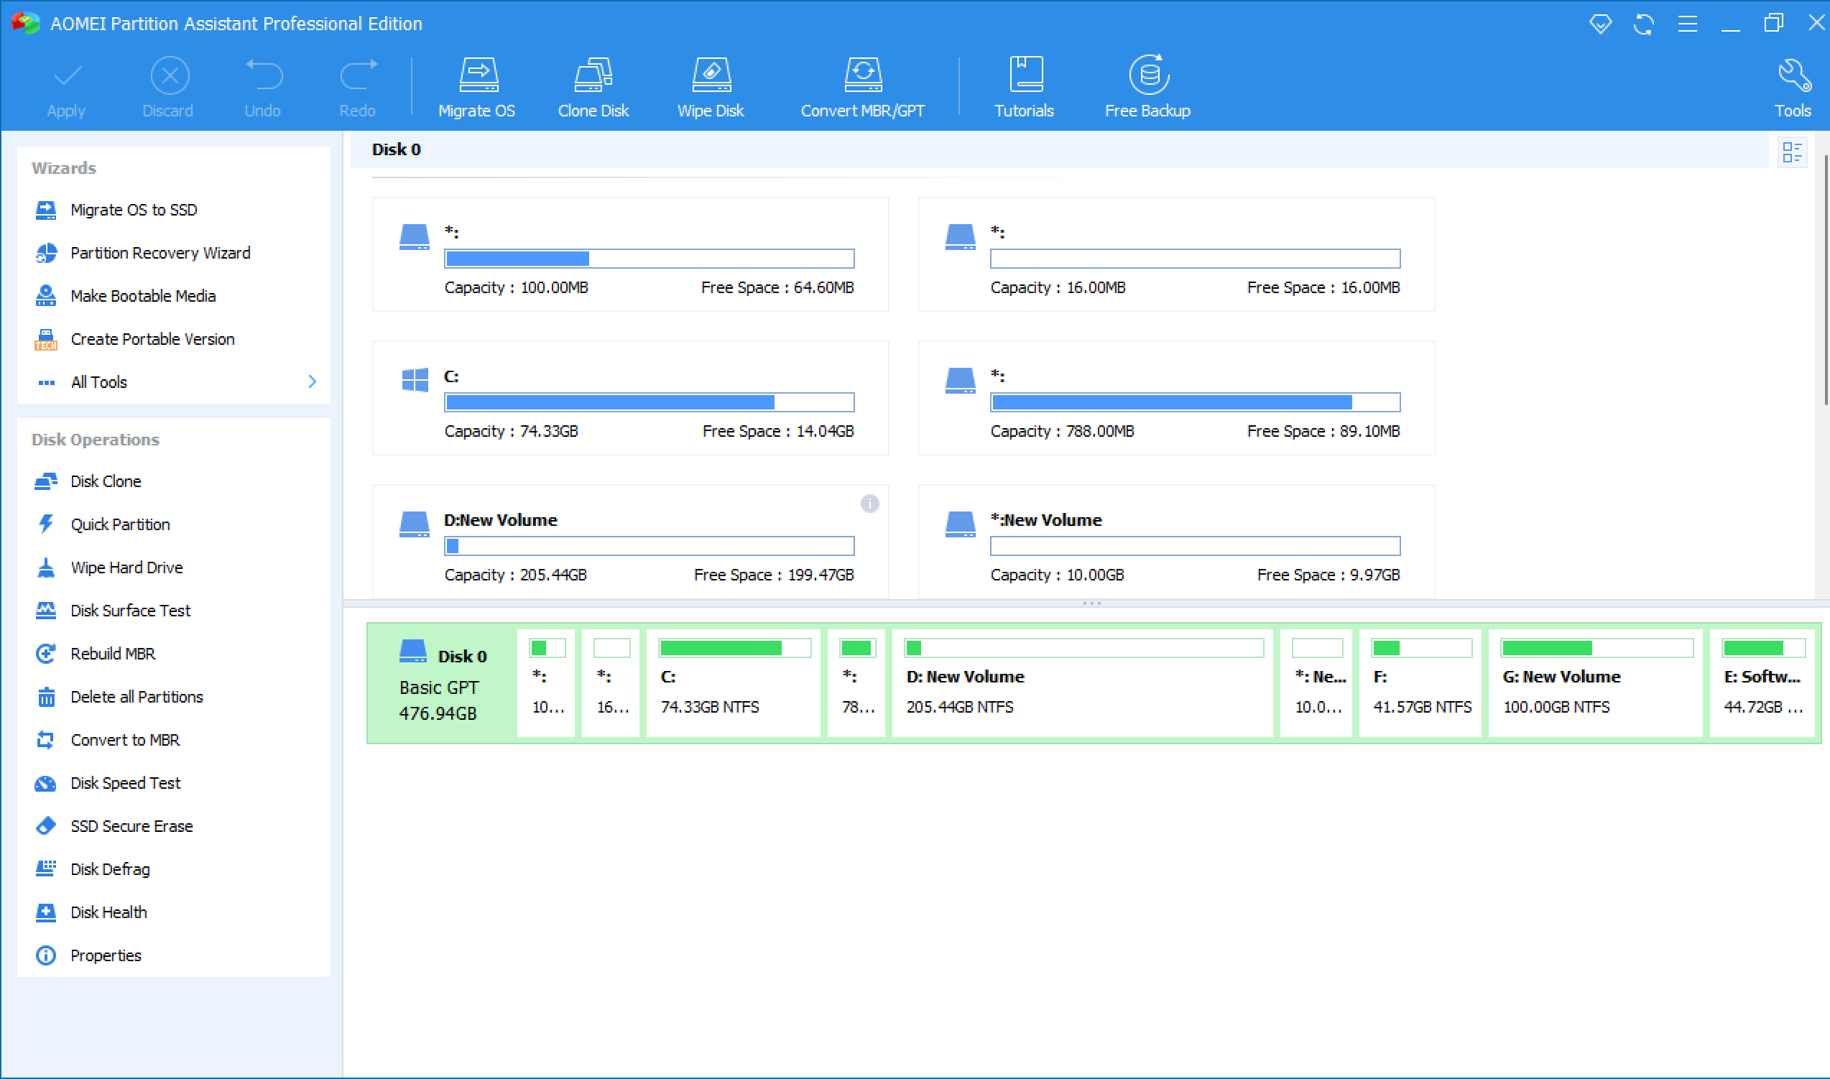Select the SSD Secure Erase icon
Image resolution: width=1830 pixels, height=1079 pixels.
click(46, 826)
